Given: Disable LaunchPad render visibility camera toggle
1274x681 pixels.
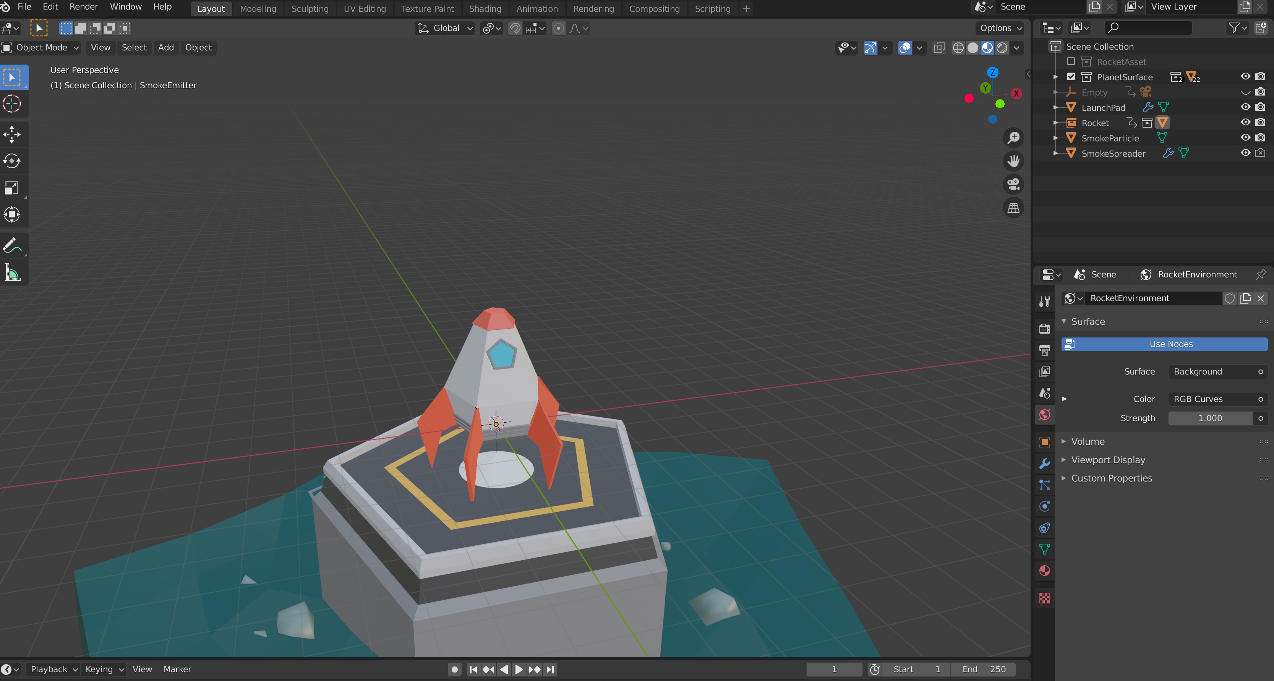Looking at the screenshot, I should [1261, 107].
